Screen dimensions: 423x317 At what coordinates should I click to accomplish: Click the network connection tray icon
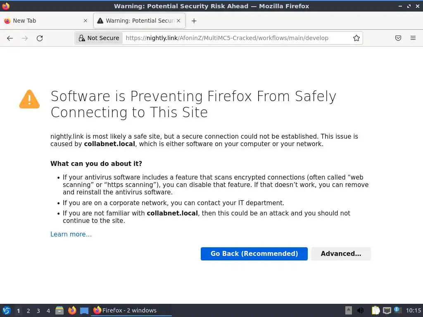point(387,310)
